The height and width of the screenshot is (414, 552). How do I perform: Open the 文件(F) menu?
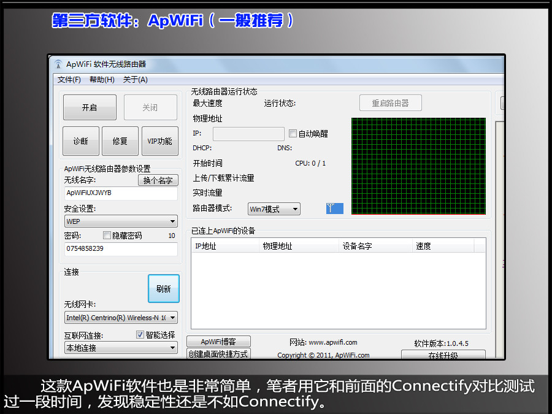click(69, 80)
